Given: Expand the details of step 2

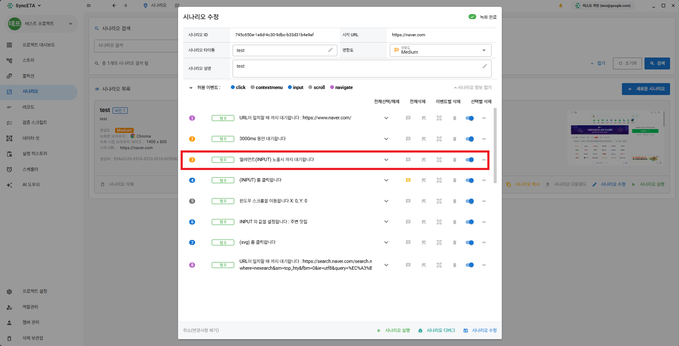Looking at the screenshot, I should pyautogui.click(x=386, y=139).
